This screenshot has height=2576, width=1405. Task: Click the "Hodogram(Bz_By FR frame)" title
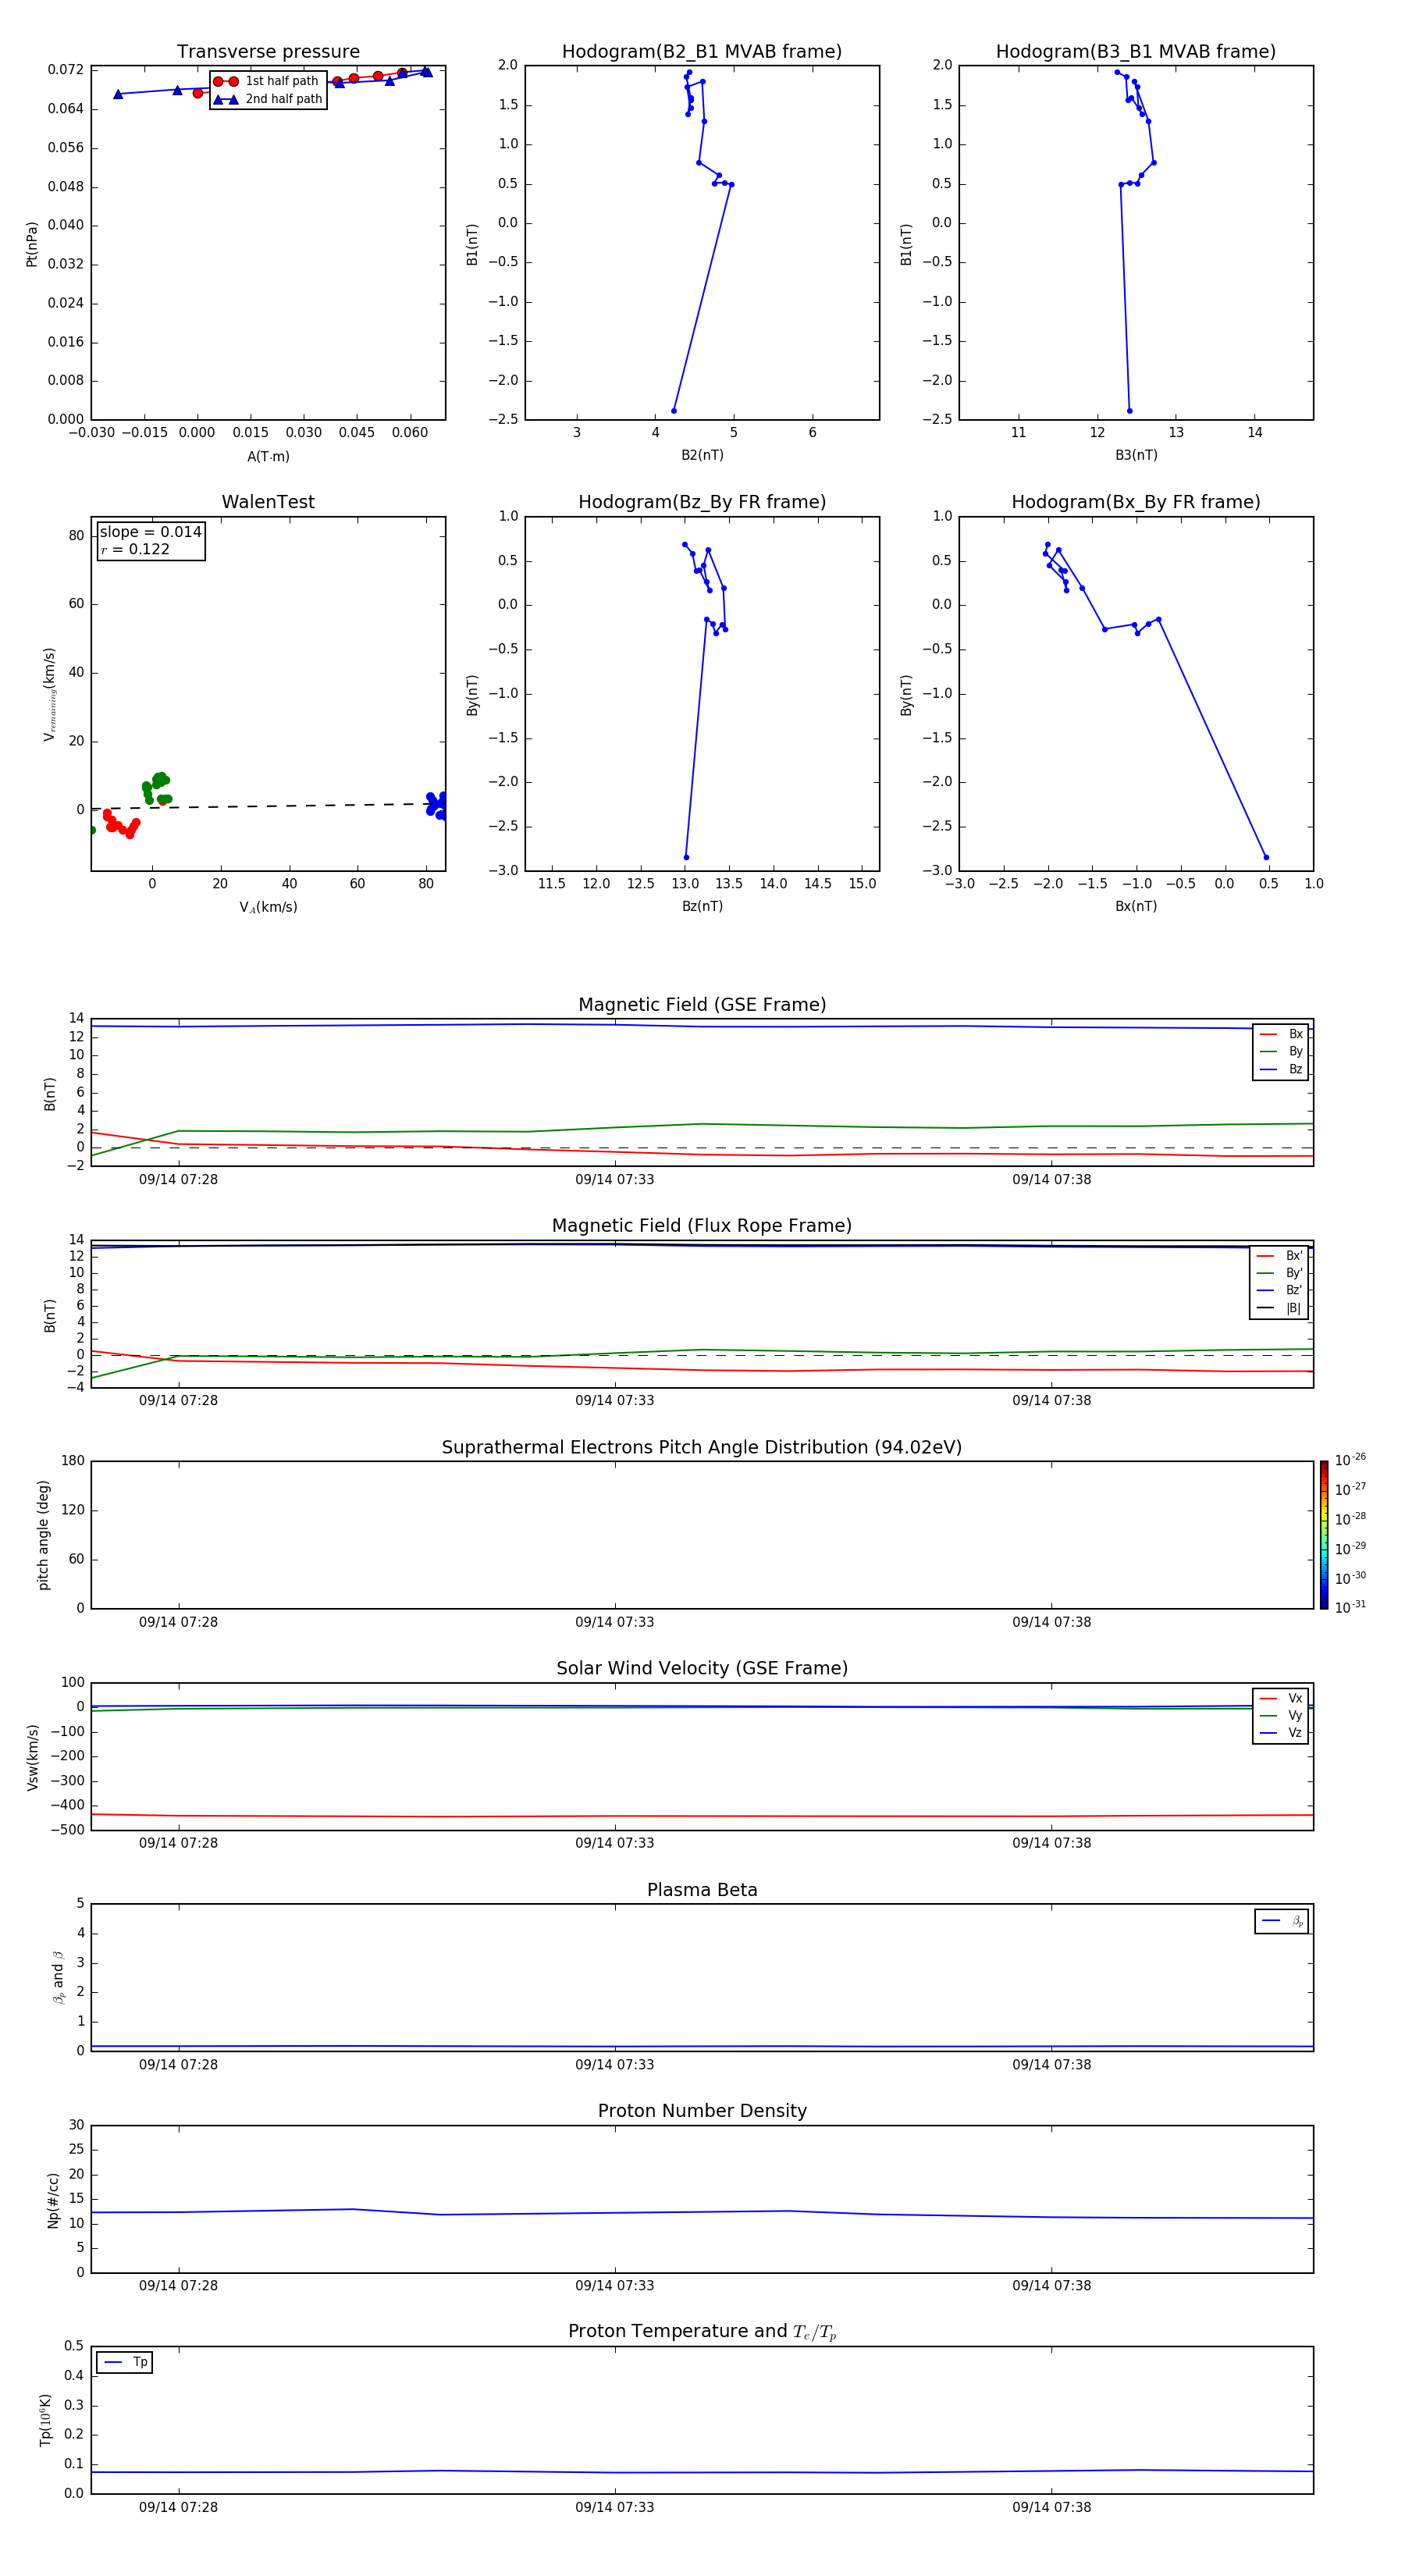(702, 502)
